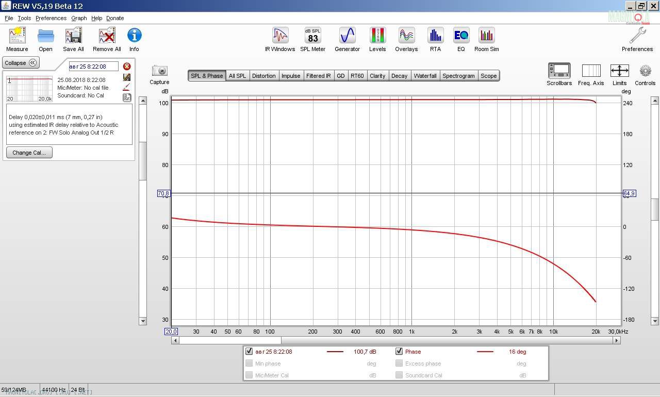Open the SPL Meter
The image size is (660, 397).
pos(313,40)
